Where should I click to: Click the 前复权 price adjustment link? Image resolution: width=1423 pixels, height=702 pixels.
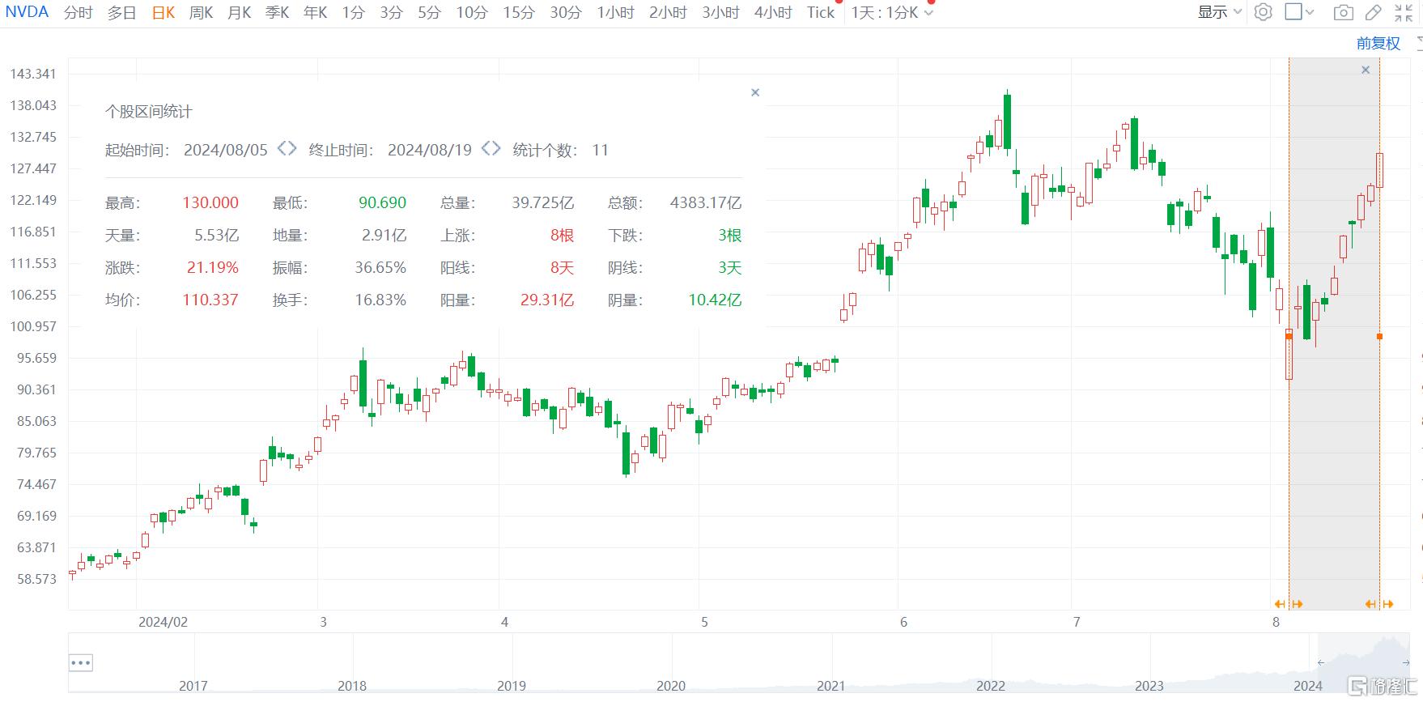click(x=1378, y=44)
